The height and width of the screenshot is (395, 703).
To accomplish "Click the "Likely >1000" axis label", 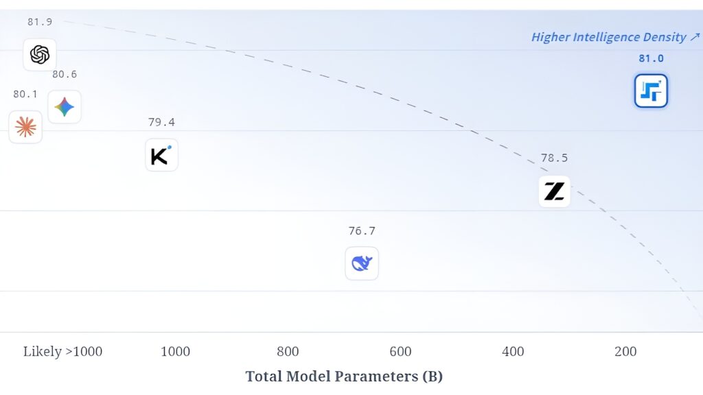I will [62, 352].
